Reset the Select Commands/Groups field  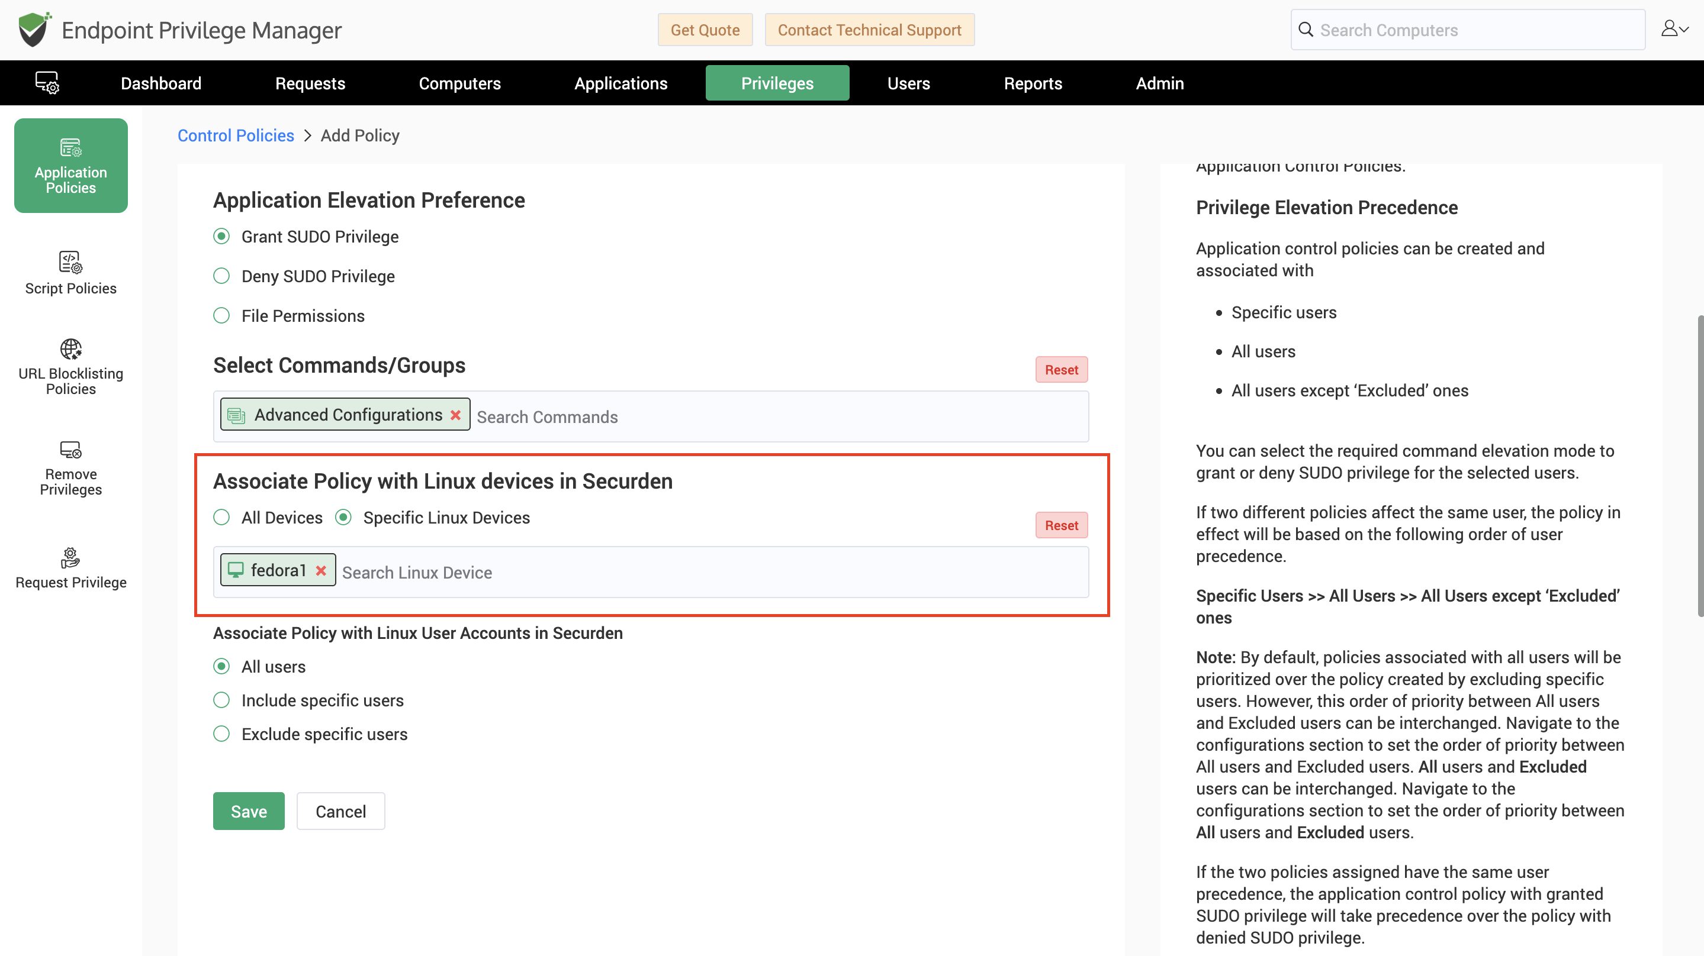tap(1061, 370)
